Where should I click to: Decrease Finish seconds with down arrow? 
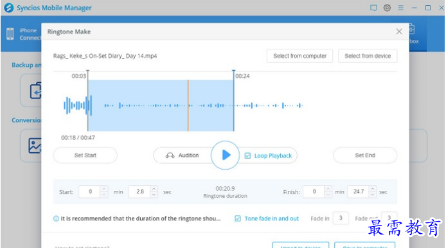(373, 195)
